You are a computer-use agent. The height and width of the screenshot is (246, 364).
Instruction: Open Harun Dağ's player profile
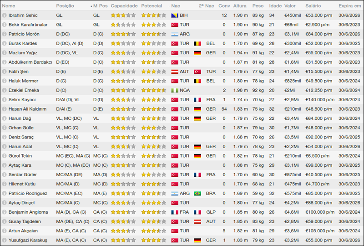20,118
